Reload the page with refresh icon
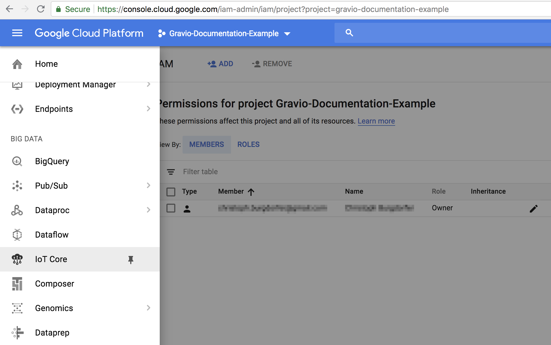The image size is (551, 345). 41,9
